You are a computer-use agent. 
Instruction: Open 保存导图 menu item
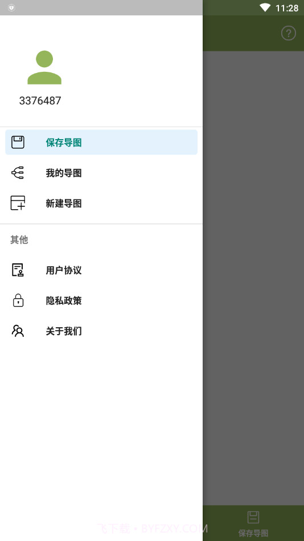(101, 142)
